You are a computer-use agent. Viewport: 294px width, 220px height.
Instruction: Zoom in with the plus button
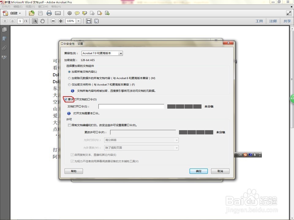61,21
